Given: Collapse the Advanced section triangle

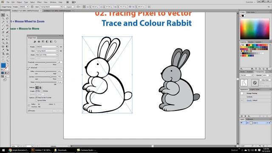Looking at the screenshot, I should (x=29, y=68).
